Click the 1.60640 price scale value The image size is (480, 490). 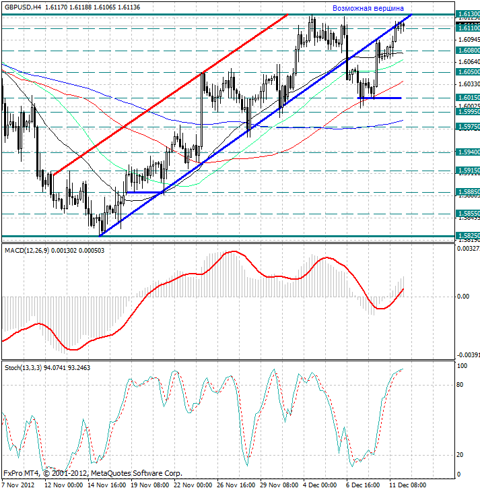click(469, 62)
